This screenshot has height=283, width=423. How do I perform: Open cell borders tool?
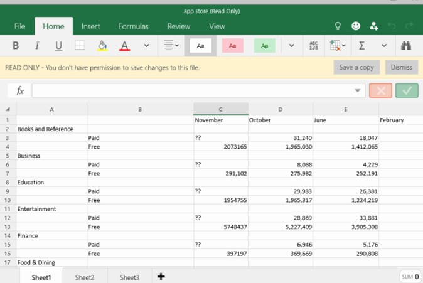point(80,46)
